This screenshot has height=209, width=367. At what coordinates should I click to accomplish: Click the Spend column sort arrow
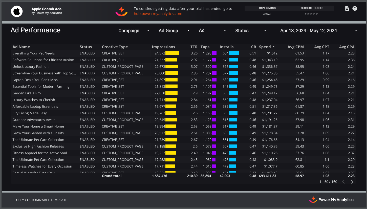273,47
